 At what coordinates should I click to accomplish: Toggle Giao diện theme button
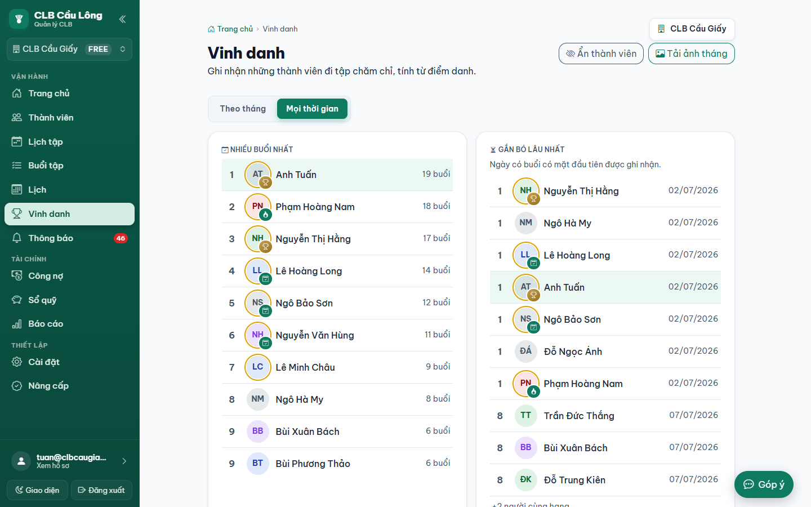[x=37, y=490]
